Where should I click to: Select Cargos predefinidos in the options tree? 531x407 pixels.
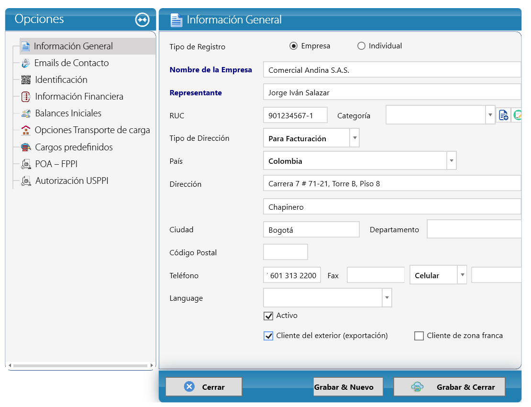(74, 147)
